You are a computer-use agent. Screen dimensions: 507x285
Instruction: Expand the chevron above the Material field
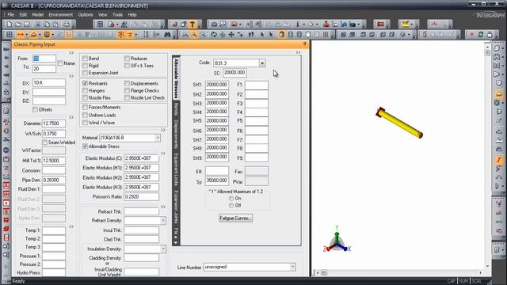(x=163, y=130)
